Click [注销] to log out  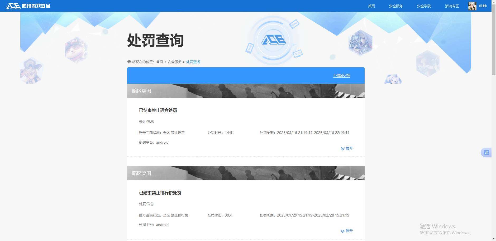pyautogui.click(x=483, y=6)
